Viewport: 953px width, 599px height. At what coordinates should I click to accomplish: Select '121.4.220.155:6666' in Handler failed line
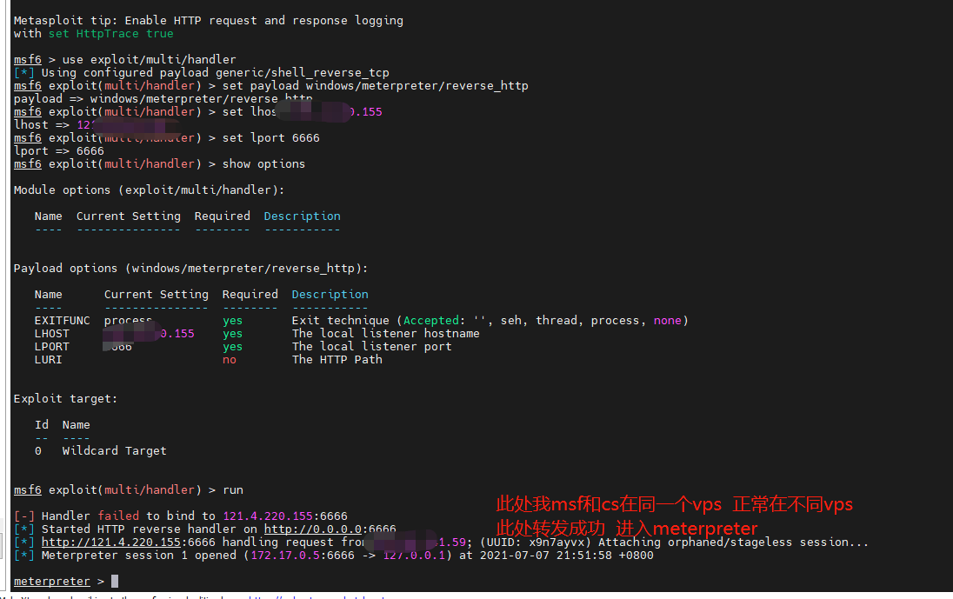285,516
